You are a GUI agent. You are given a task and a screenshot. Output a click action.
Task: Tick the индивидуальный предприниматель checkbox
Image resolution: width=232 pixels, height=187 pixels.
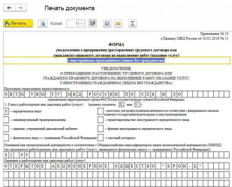point(6,120)
